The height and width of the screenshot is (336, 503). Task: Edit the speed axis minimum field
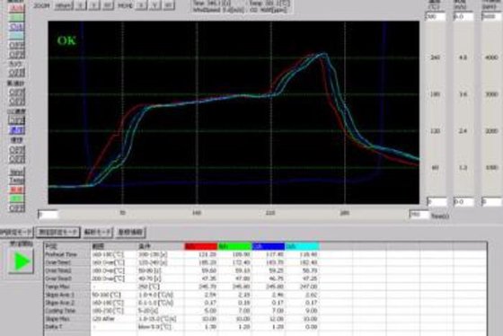coord(463,202)
